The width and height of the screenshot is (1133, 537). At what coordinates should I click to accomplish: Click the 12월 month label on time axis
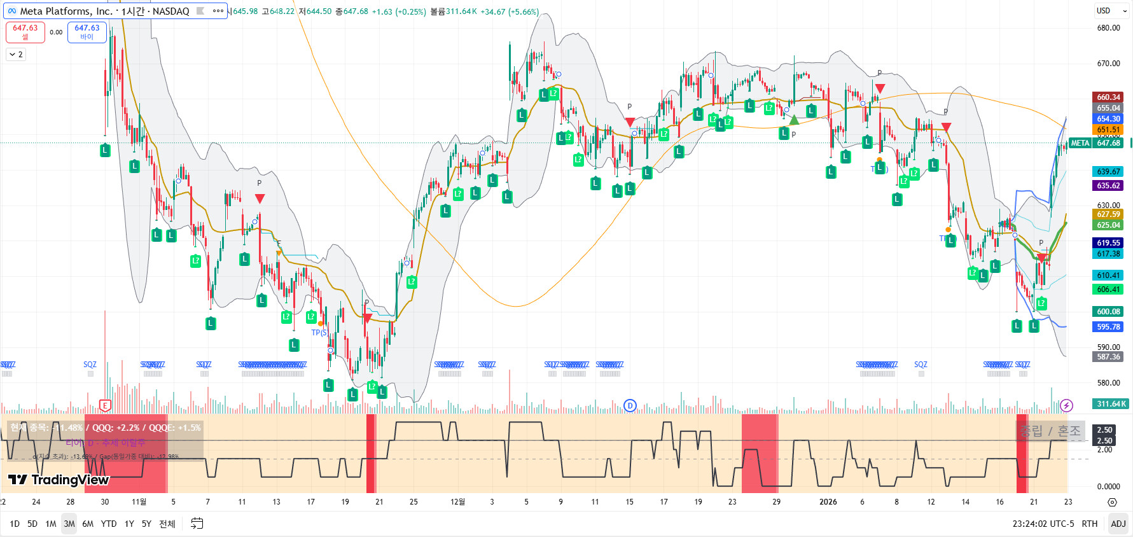tap(457, 502)
